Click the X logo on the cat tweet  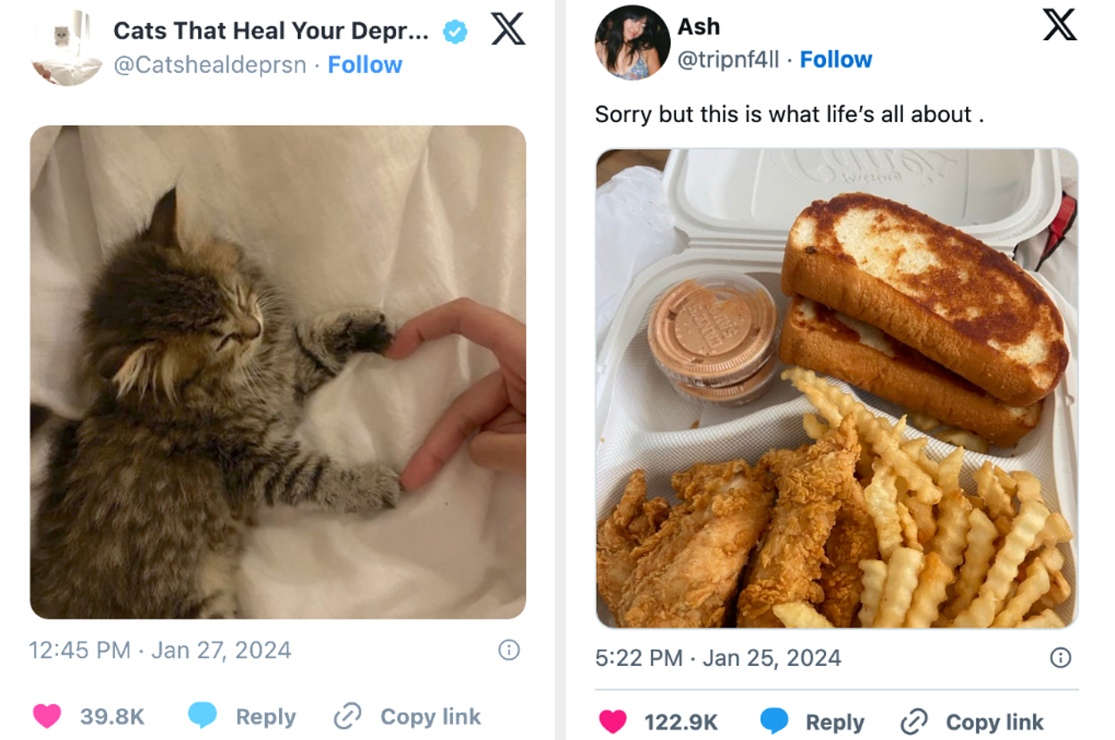pos(508,31)
